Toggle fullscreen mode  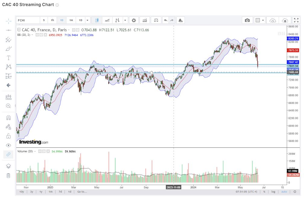(296, 20)
